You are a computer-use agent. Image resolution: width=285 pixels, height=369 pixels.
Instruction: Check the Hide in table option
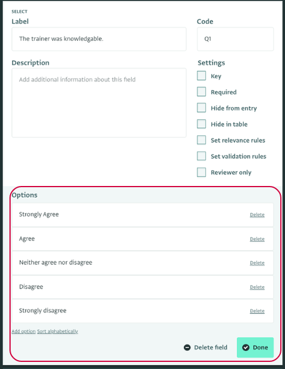point(202,124)
